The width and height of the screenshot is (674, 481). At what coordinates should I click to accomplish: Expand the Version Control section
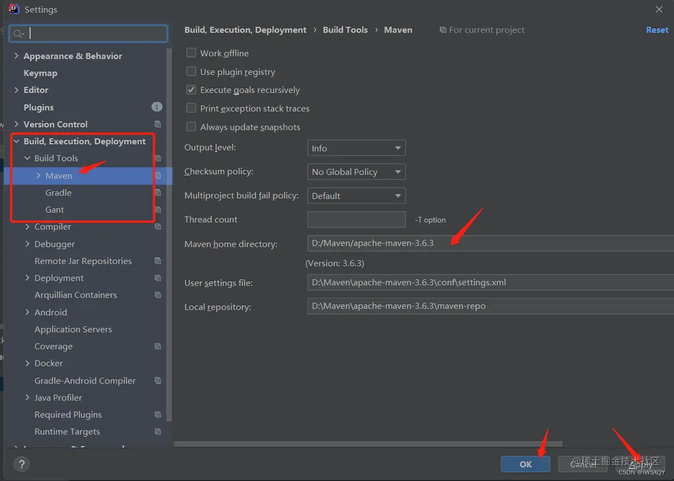[16, 124]
